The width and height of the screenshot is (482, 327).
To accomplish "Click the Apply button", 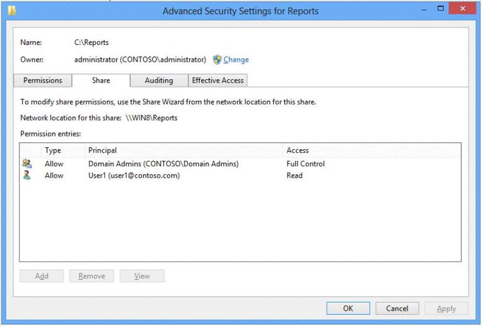I will pyautogui.click(x=446, y=308).
